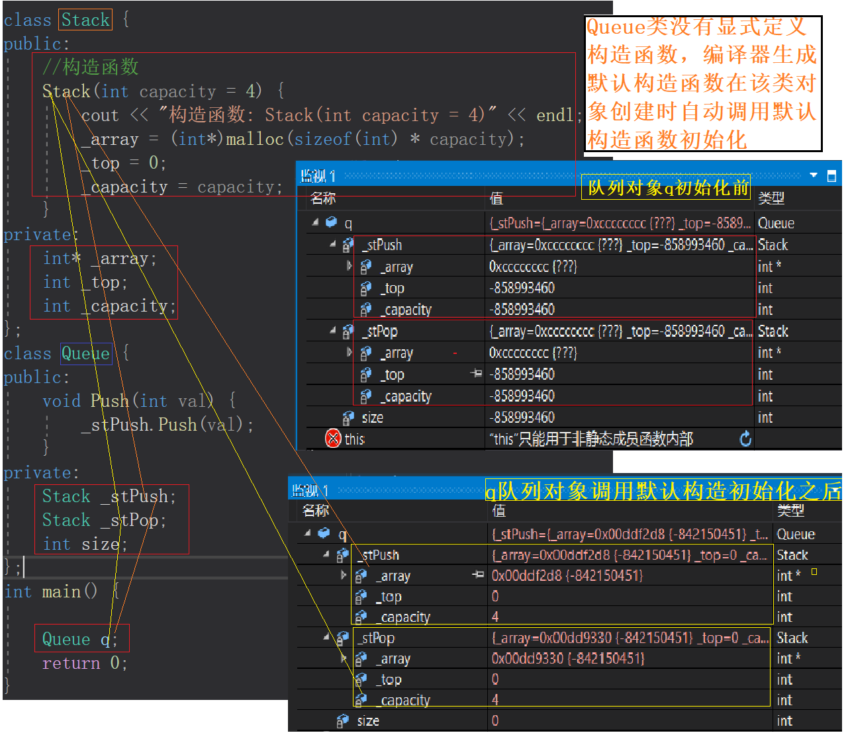The width and height of the screenshot is (848, 735).
Task: Click the 名称 column header in upper watch window
Action: 323,198
